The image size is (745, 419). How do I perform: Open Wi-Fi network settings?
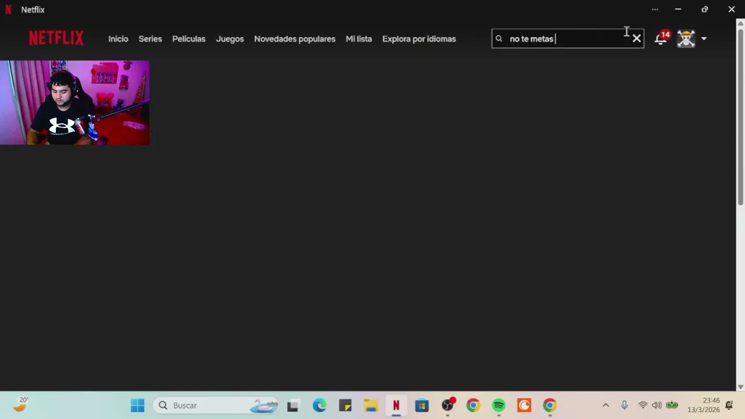pos(643,406)
